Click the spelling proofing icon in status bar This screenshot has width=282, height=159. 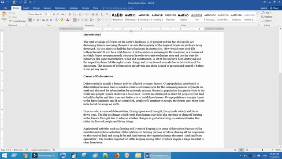[x=27, y=150]
